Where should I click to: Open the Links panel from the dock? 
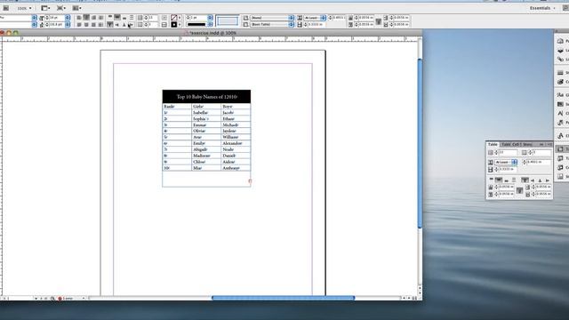coord(561,60)
